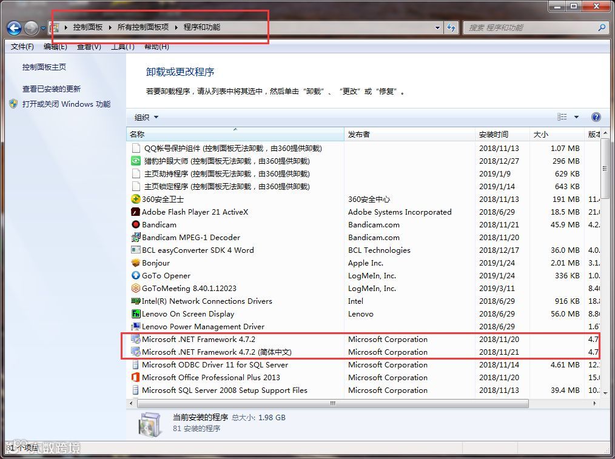Click the refresh icon beside address bar
This screenshot has width=615, height=459.
(x=451, y=27)
